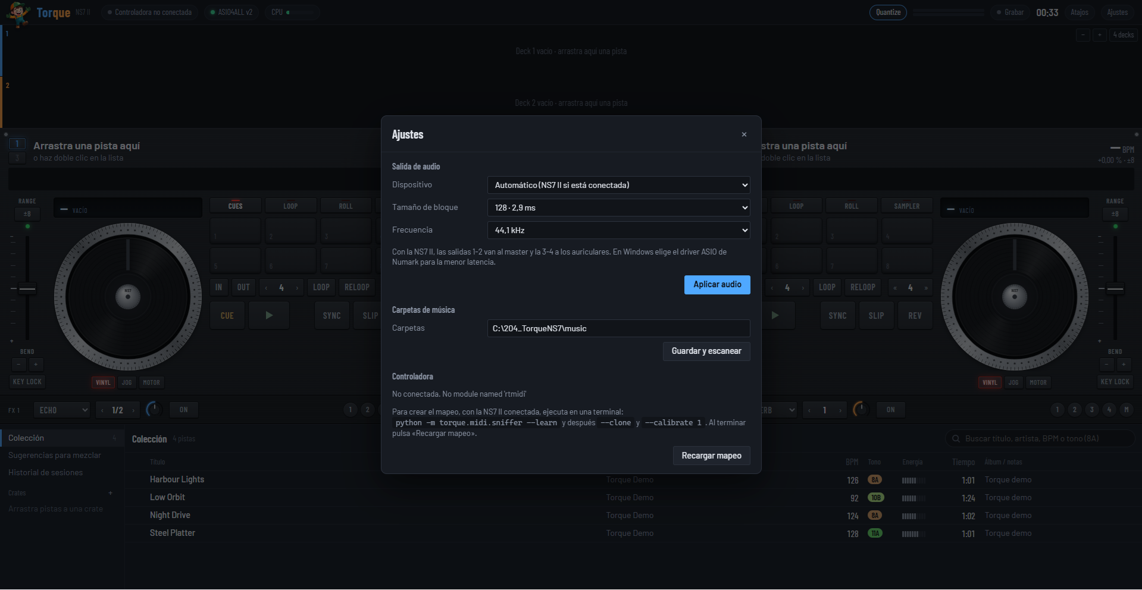Click the orange FX knob on the right deck
The image size is (1142, 590).
(860, 409)
